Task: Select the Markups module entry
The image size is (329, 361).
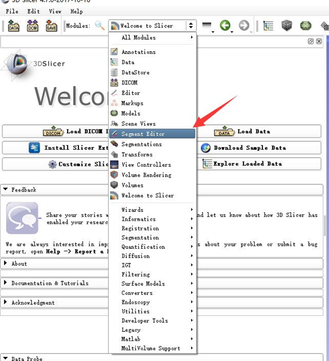Action: [x=153, y=103]
